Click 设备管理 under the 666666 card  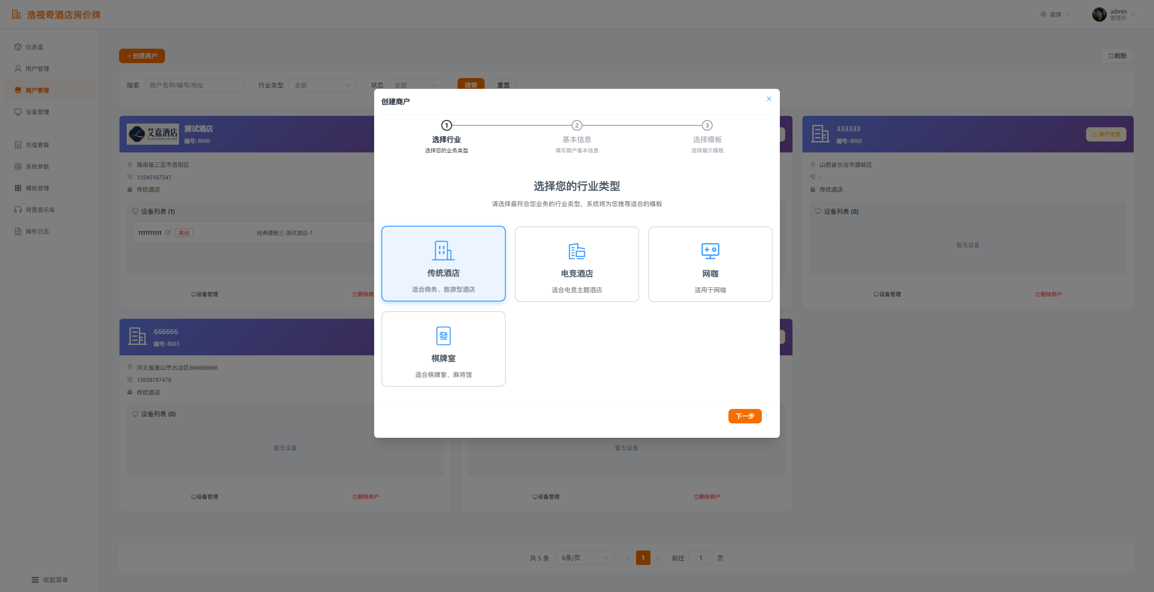pyautogui.click(x=204, y=496)
